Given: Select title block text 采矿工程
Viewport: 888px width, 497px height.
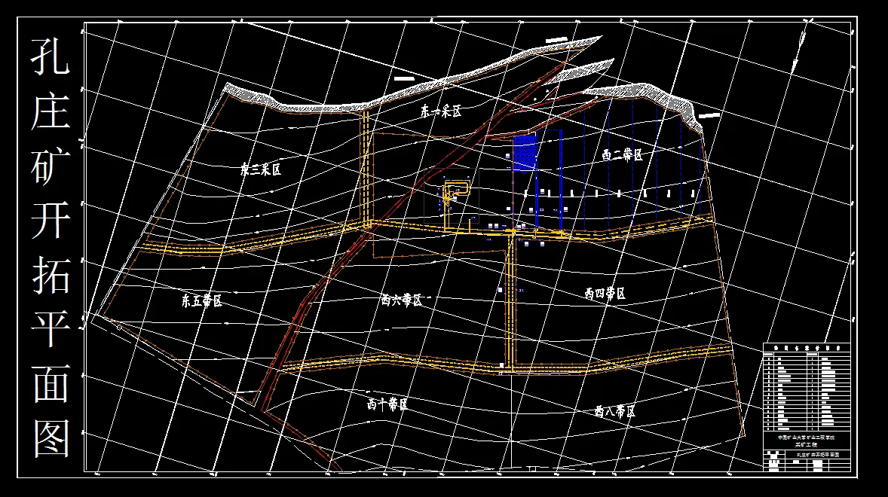Looking at the screenshot, I should [x=807, y=445].
